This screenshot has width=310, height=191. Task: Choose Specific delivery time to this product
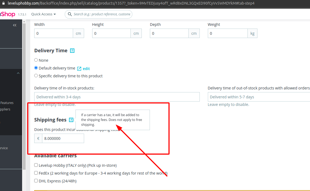(x=36, y=76)
